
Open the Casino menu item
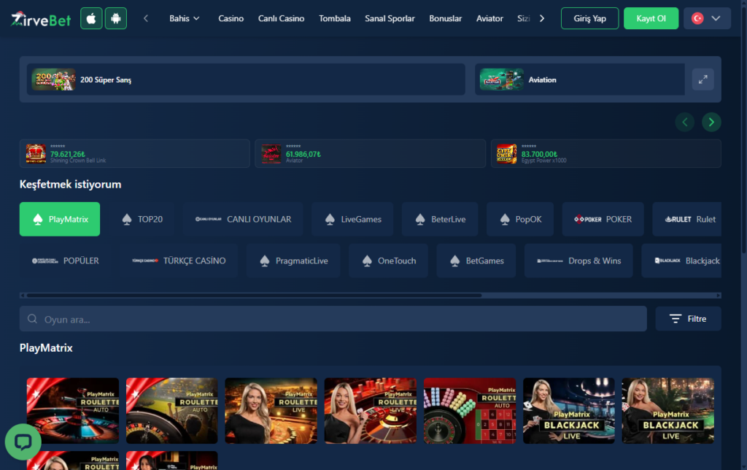coord(231,18)
